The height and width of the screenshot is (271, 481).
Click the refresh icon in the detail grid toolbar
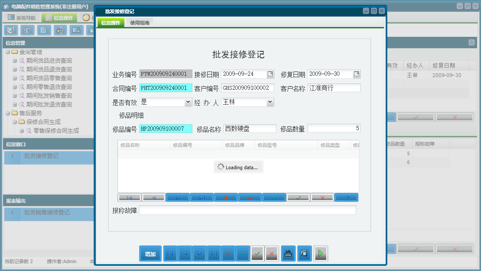coord(346,197)
